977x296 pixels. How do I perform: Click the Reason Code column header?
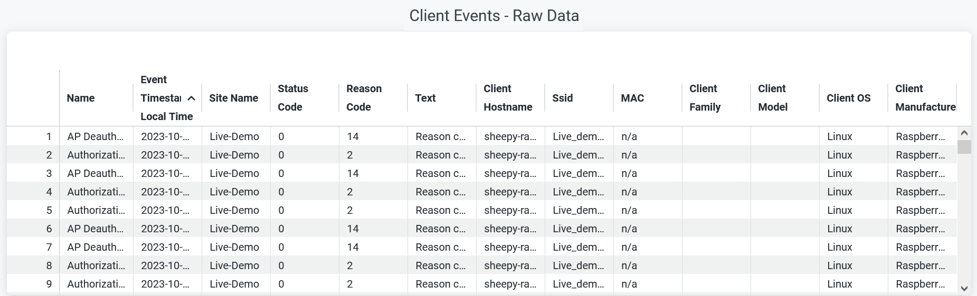pos(364,98)
